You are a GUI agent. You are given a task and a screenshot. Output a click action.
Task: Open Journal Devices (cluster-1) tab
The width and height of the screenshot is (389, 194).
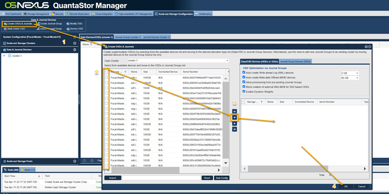point(156,37)
